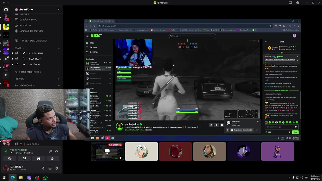Add a channel to SOLO DOMIDIOS category
The image size is (322, 181).
click(x=59, y=85)
